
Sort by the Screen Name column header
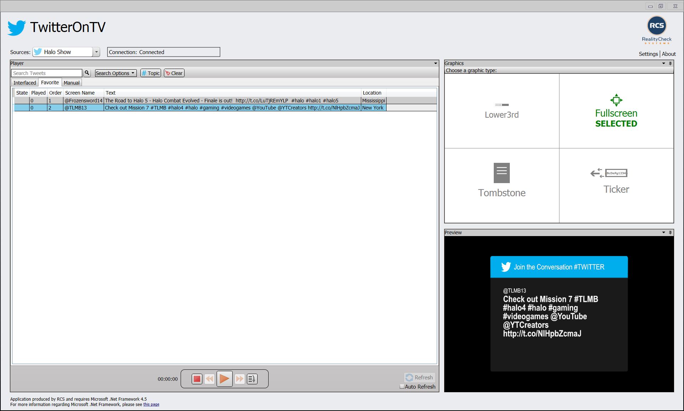click(83, 93)
